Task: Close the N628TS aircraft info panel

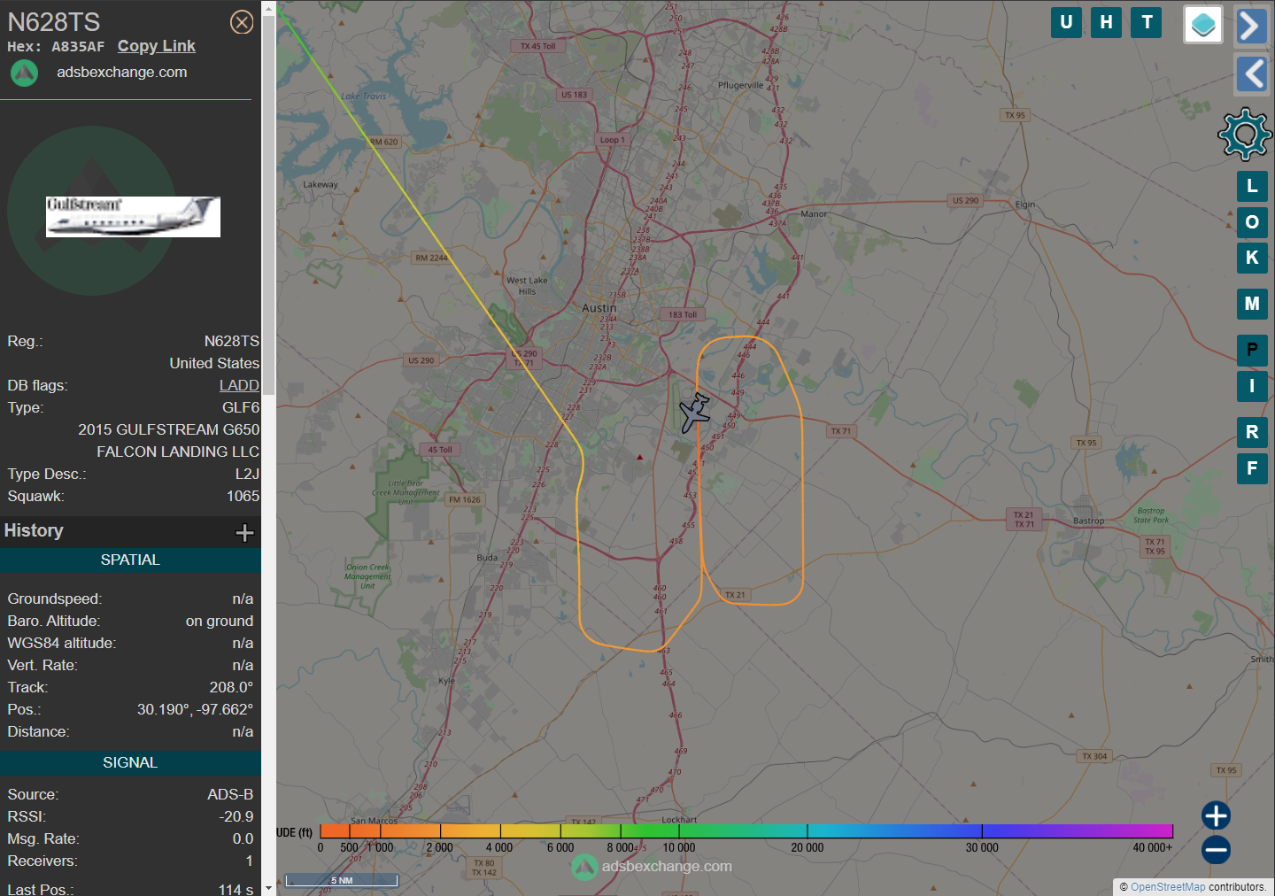Action: click(242, 22)
